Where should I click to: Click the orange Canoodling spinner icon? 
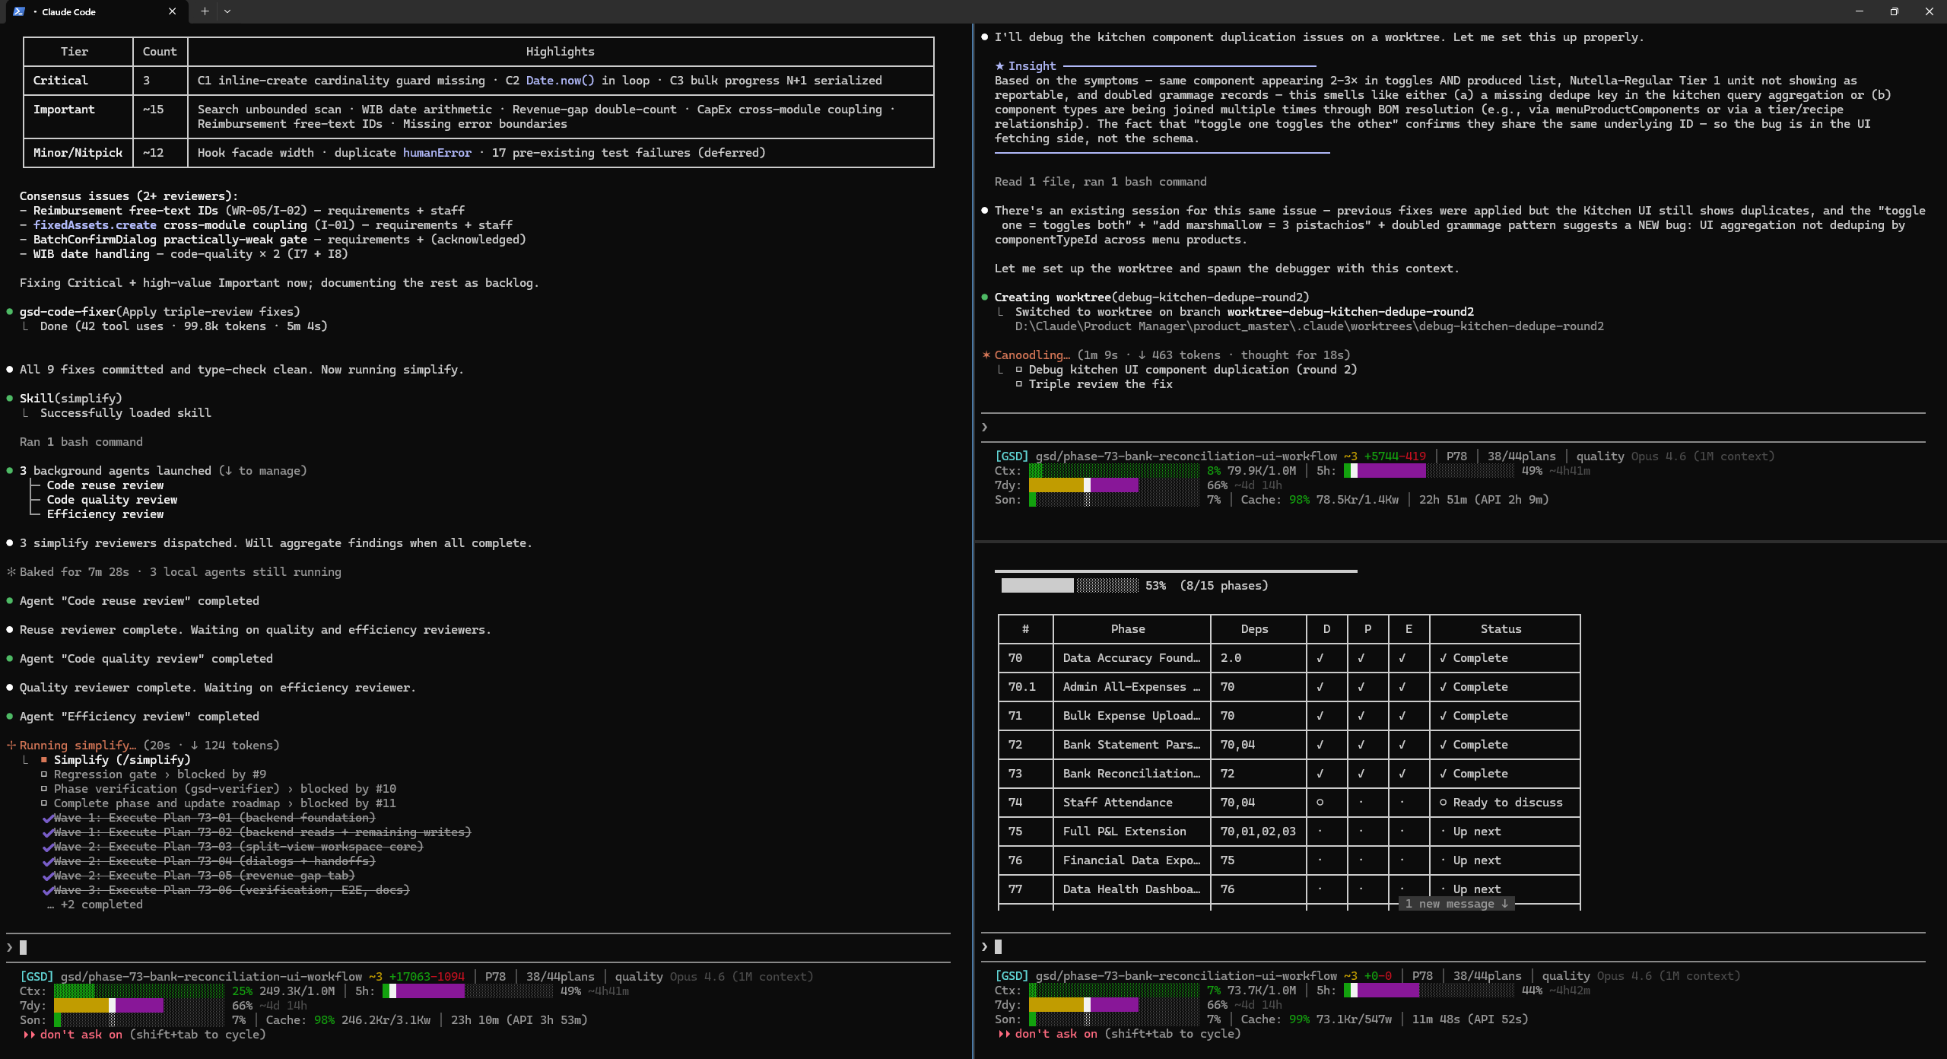point(986,355)
